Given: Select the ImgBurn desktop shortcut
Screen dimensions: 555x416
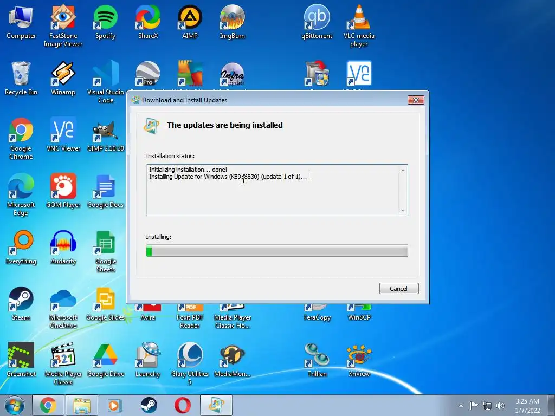Looking at the screenshot, I should [232, 22].
